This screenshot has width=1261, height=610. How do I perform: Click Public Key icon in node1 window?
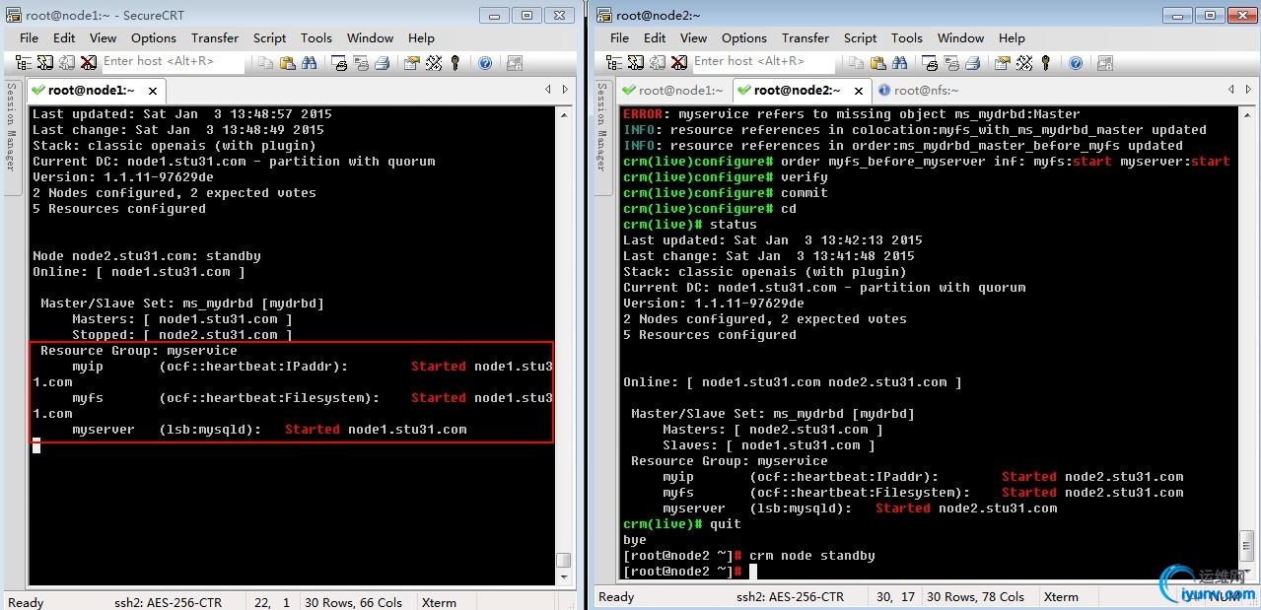pyautogui.click(x=455, y=62)
